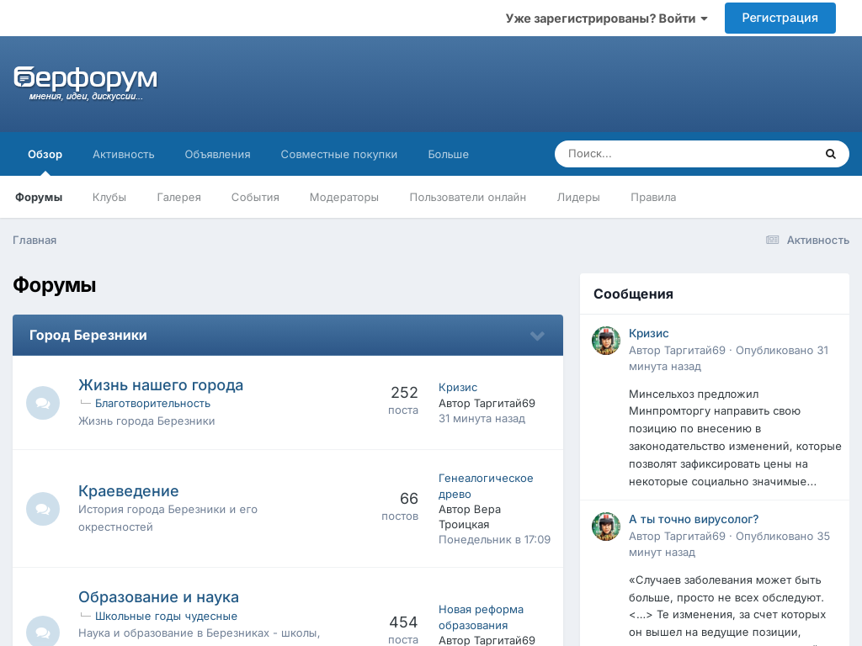Open avatar beside А ты точно вирусолог
The height and width of the screenshot is (646, 862).
click(x=606, y=527)
